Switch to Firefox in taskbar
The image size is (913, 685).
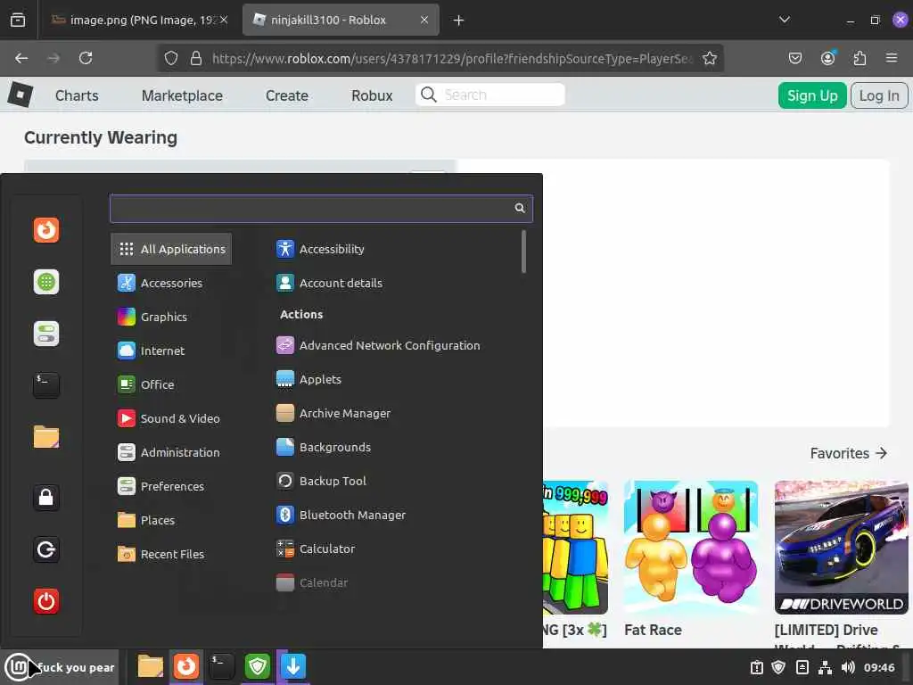pos(186,666)
